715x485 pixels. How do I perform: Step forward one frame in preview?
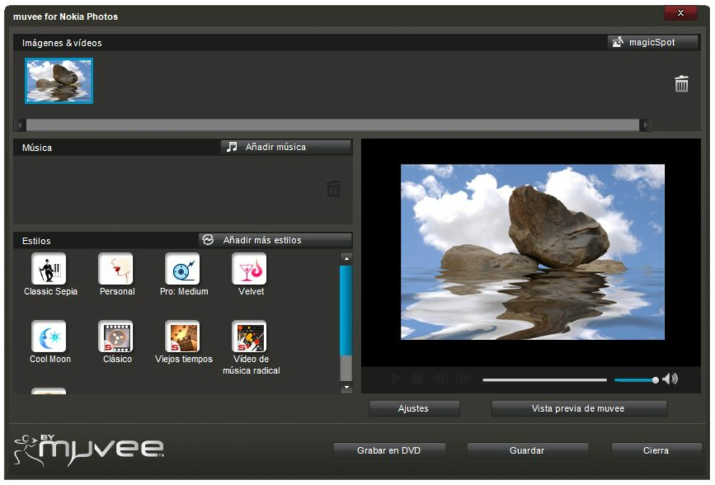click(x=465, y=379)
